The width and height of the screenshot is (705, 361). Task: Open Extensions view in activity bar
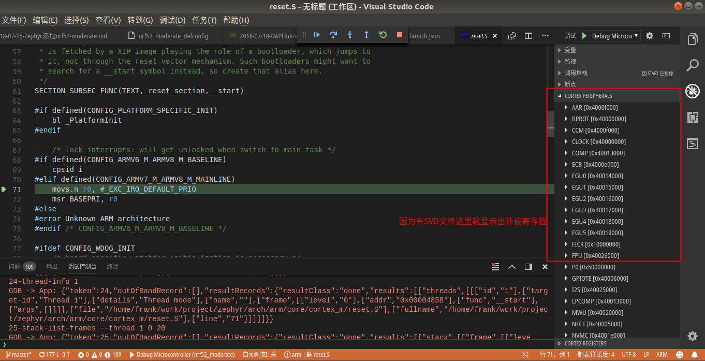(693, 118)
